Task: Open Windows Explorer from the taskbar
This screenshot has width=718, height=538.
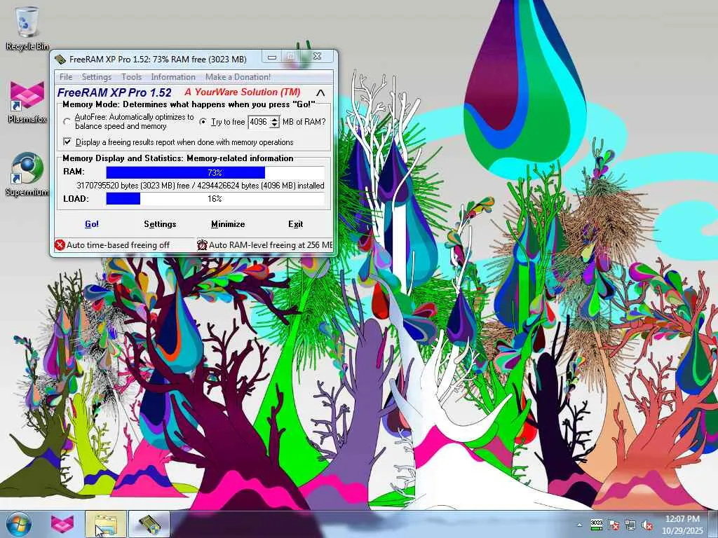Action: point(106,524)
